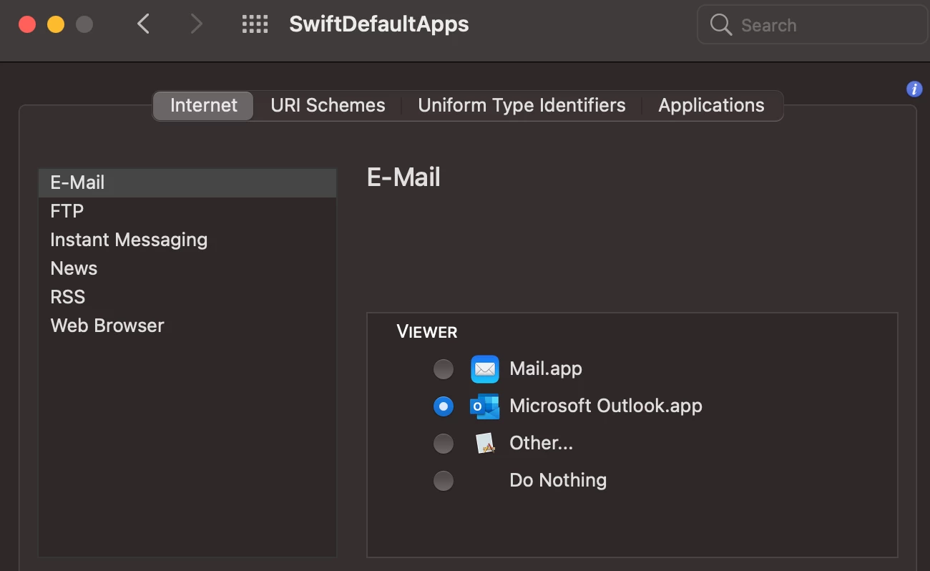Click the magnifying glass search icon

coord(721,25)
